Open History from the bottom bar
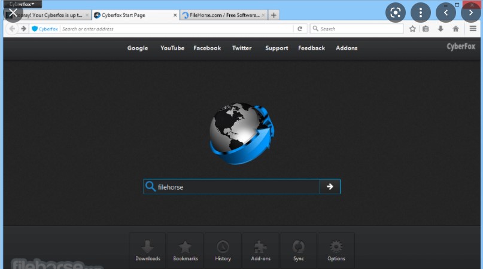The width and height of the screenshot is (483, 269). [x=223, y=250]
